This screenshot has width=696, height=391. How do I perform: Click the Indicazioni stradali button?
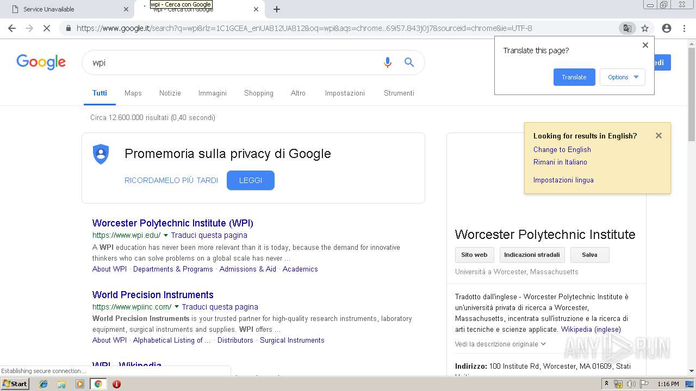pyautogui.click(x=532, y=255)
